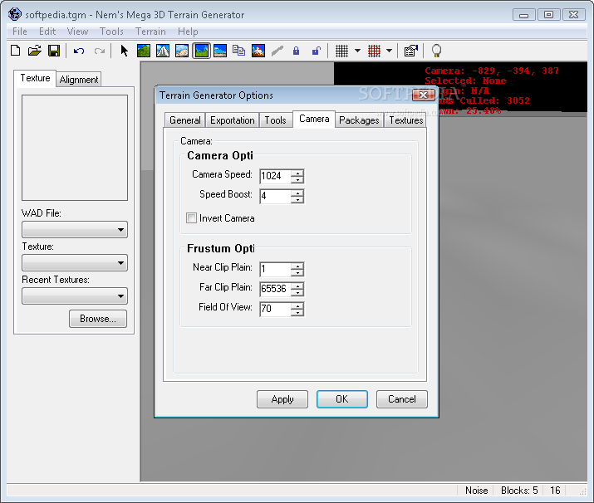Click the greyed-out line tool icon
Screen dimensions: 594x503
(x=277, y=51)
